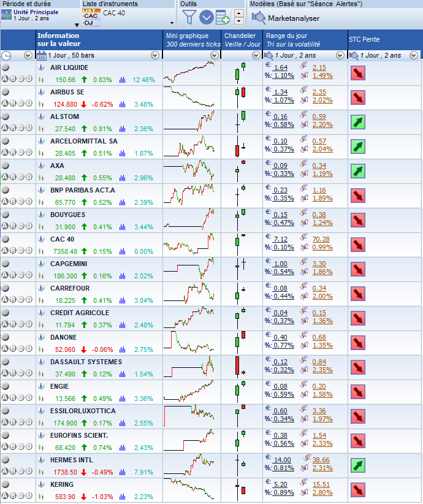Click the Outils up stepper arrow

238,13
